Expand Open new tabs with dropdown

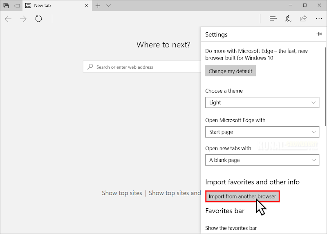click(262, 160)
